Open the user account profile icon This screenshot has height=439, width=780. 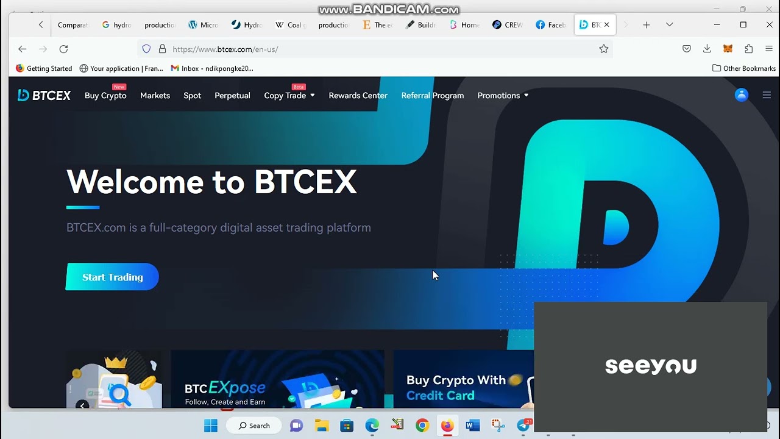click(741, 95)
